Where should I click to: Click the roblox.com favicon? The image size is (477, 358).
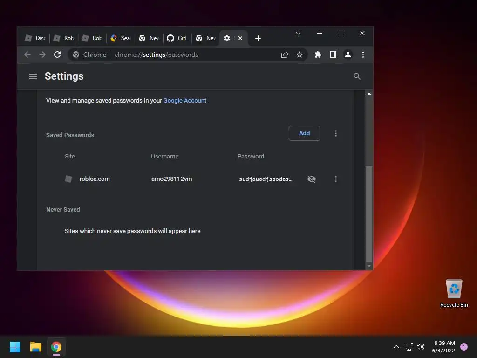click(x=68, y=179)
